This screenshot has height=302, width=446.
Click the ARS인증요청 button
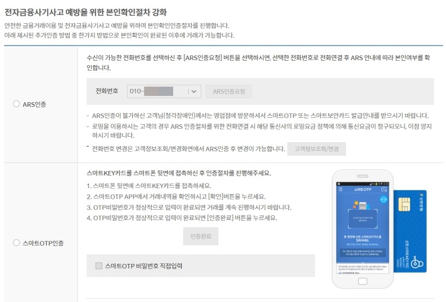228,91
